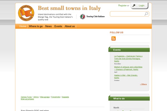Open La Fugarena Castrocaro Terme event link

[128, 59]
